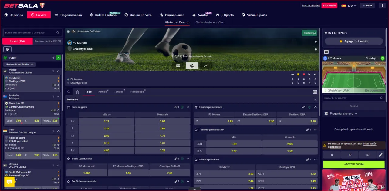Click the link icon on Doble Oportunidad
389x191 pixels.
tap(176, 159)
